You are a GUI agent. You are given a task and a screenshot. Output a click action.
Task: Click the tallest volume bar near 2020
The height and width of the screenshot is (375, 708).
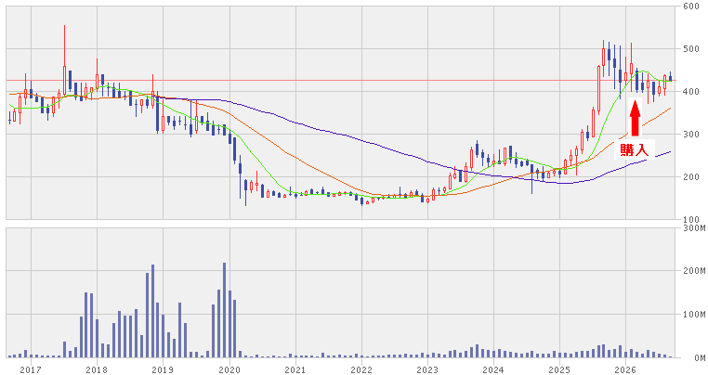click(x=225, y=310)
